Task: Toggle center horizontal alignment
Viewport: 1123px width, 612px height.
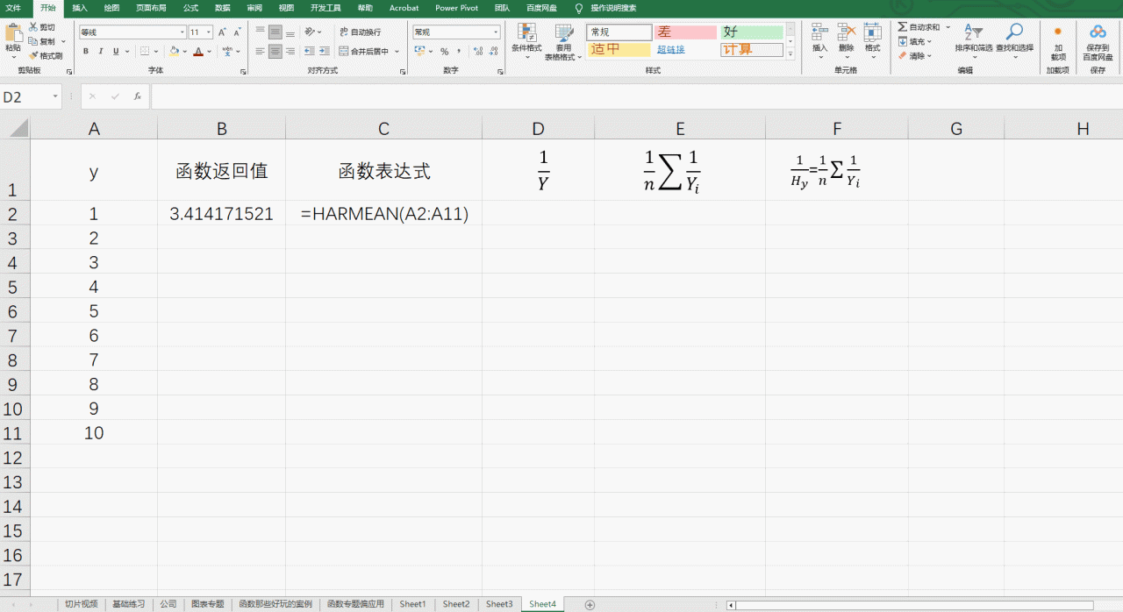Action: point(275,52)
